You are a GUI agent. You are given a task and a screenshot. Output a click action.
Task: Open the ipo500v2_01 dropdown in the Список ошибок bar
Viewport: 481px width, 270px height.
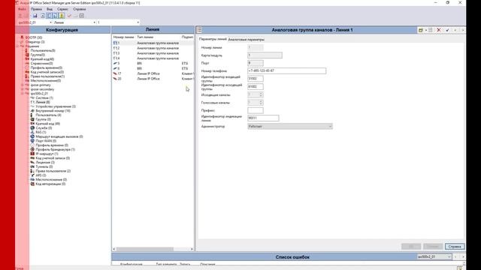coord(434,256)
